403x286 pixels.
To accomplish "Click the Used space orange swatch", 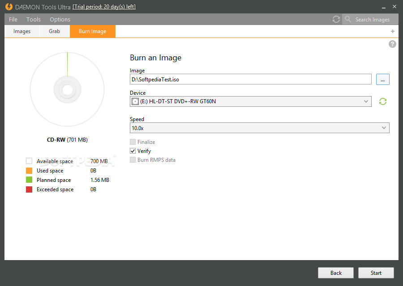I will 29,171.
